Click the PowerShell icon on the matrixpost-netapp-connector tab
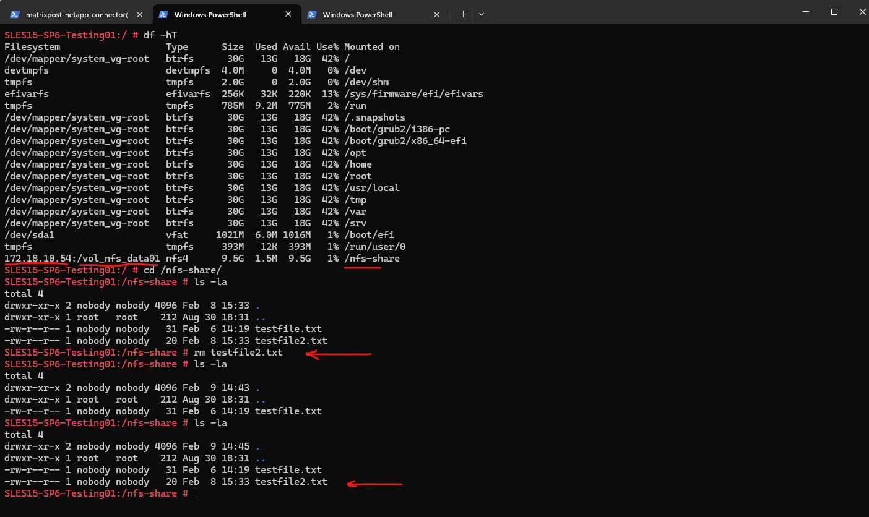869x517 pixels. (14, 14)
